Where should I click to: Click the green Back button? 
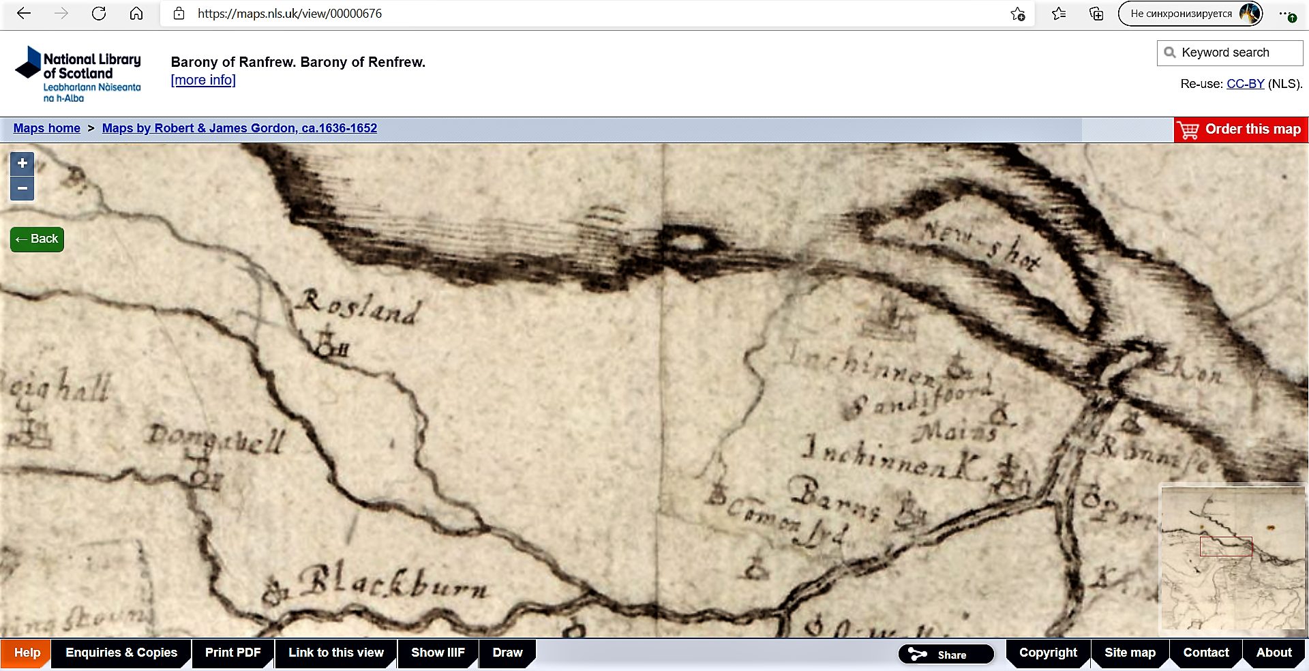pyautogui.click(x=37, y=239)
